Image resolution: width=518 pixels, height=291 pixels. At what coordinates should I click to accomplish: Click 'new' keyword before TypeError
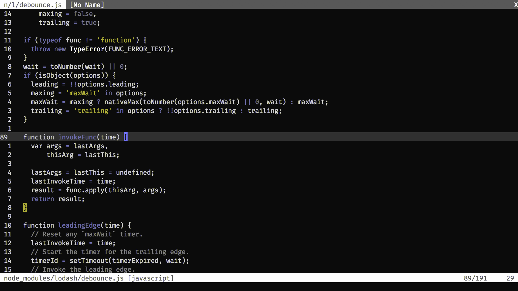point(60,49)
